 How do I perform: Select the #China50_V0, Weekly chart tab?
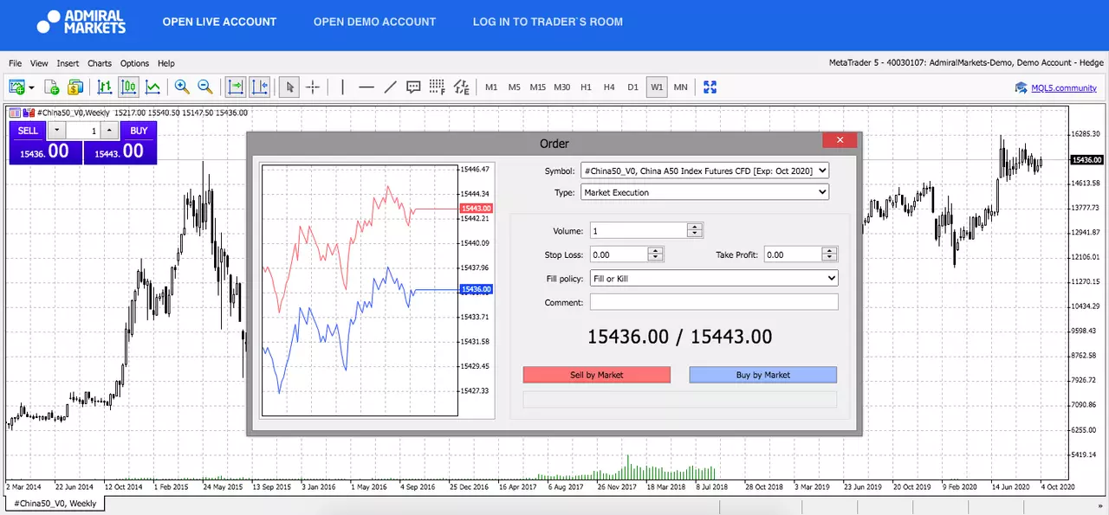pyautogui.click(x=55, y=503)
